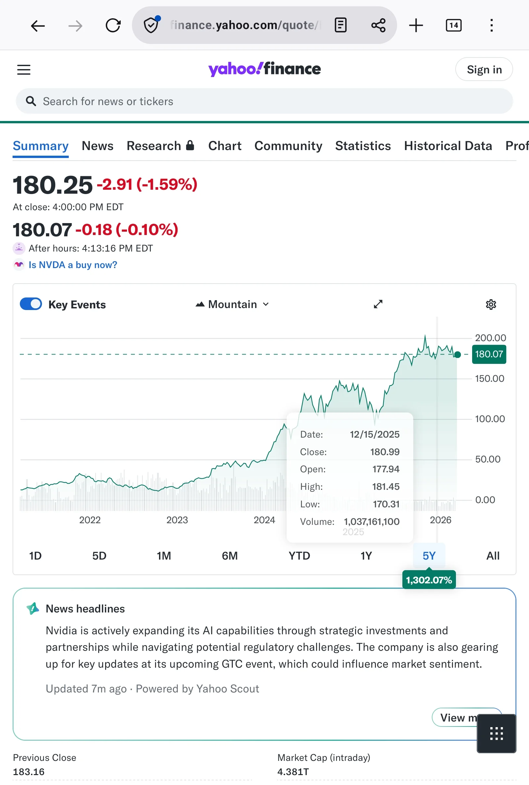The width and height of the screenshot is (529, 785).
Task: Tap the share icon in address bar
Action: 378,25
